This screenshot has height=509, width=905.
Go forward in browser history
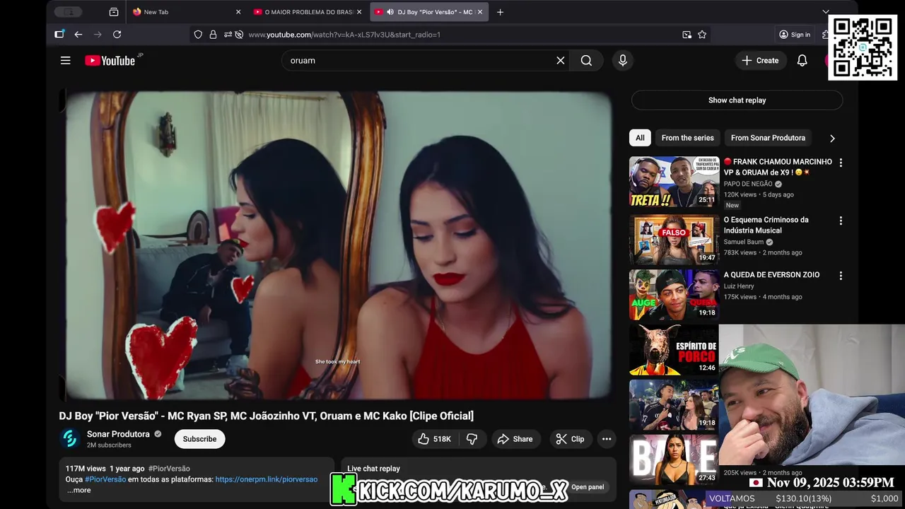coord(98,35)
